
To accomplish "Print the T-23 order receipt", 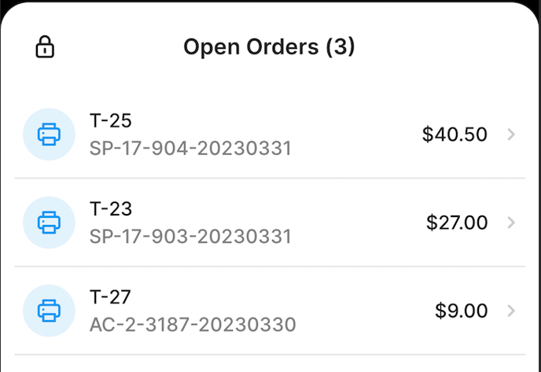I will coord(49,223).
